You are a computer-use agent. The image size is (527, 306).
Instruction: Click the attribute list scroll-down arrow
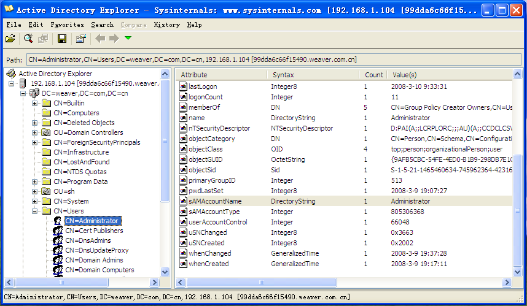point(517,272)
